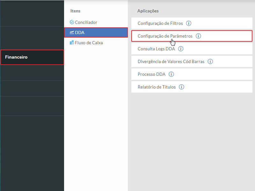Click the info icon beside Configuração de Filtros

pos(188,23)
